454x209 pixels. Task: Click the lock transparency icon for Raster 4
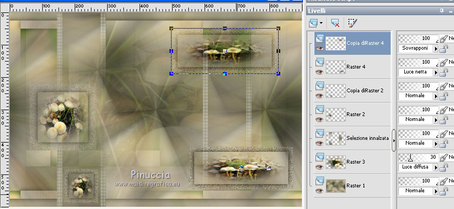click(x=444, y=72)
